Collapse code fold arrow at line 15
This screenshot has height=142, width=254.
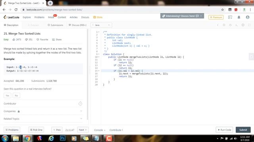tap(99, 71)
